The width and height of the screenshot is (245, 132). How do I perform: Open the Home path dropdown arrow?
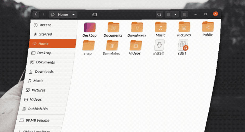pos(73,15)
